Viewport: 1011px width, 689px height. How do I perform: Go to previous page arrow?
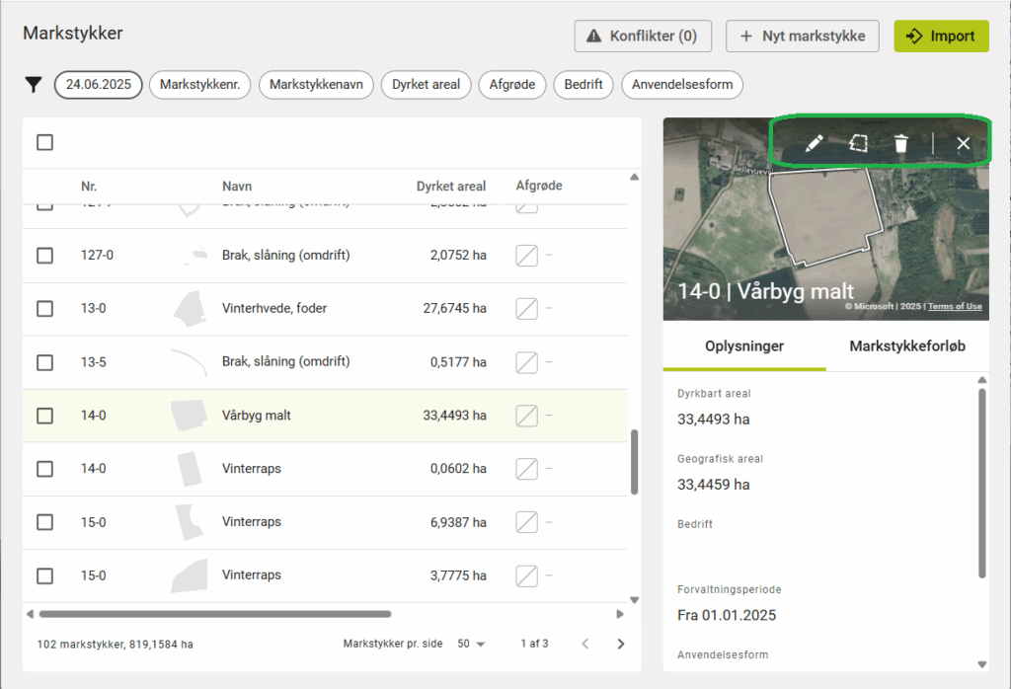pos(584,644)
